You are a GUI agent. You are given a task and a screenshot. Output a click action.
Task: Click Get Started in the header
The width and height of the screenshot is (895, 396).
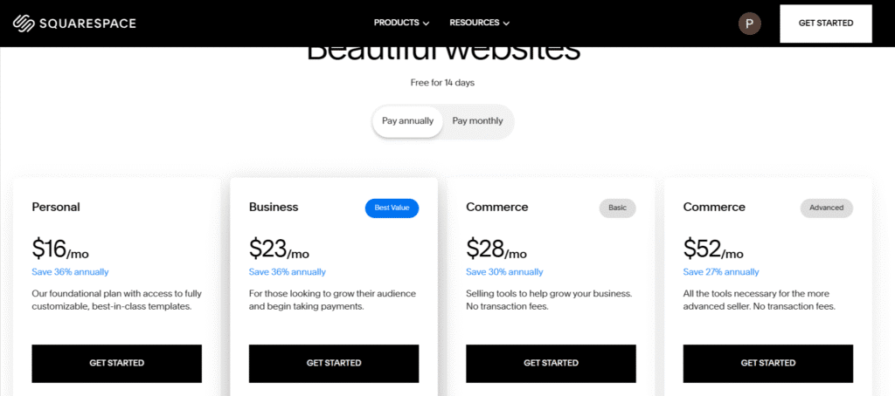[826, 24]
